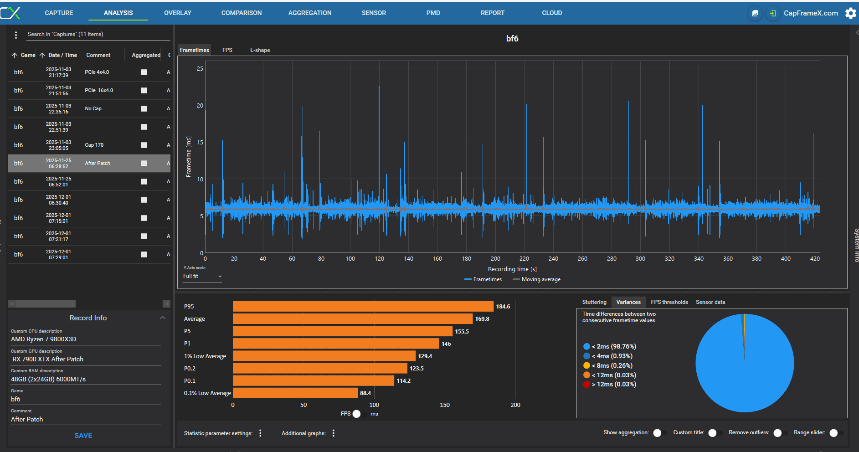This screenshot has height=452, width=859.
Task: Click the CapFrameX logo icon
Action: [10, 13]
